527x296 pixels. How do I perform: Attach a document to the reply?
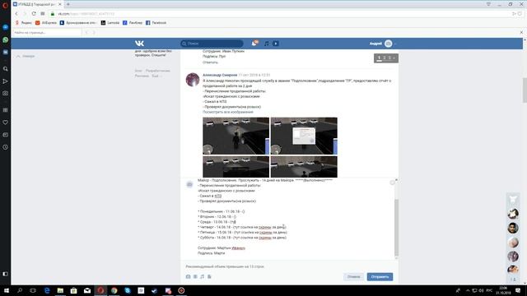(x=209, y=276)
